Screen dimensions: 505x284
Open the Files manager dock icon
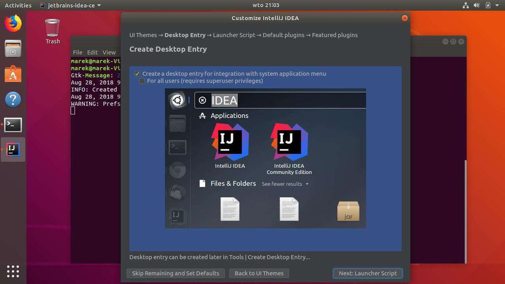click(13, 48)
